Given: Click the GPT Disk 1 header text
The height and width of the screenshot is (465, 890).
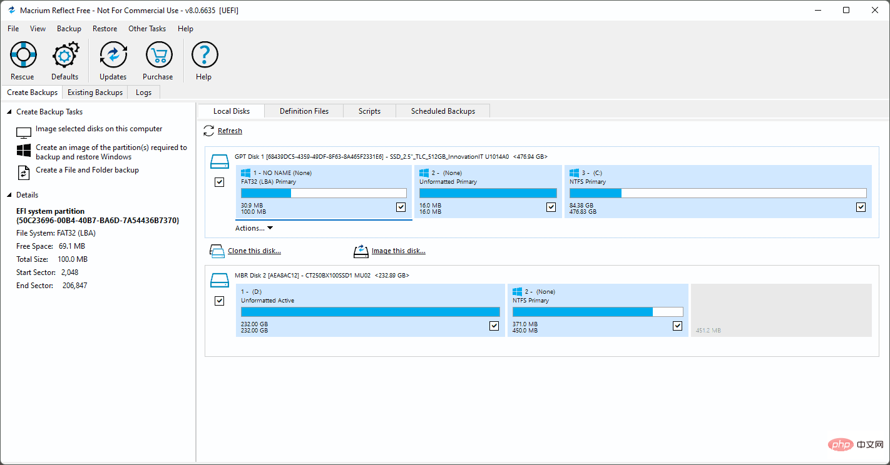Looking at the screenshot, I should coord(391,156).
